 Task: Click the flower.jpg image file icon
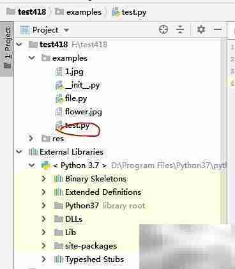[x=59, y=112]
